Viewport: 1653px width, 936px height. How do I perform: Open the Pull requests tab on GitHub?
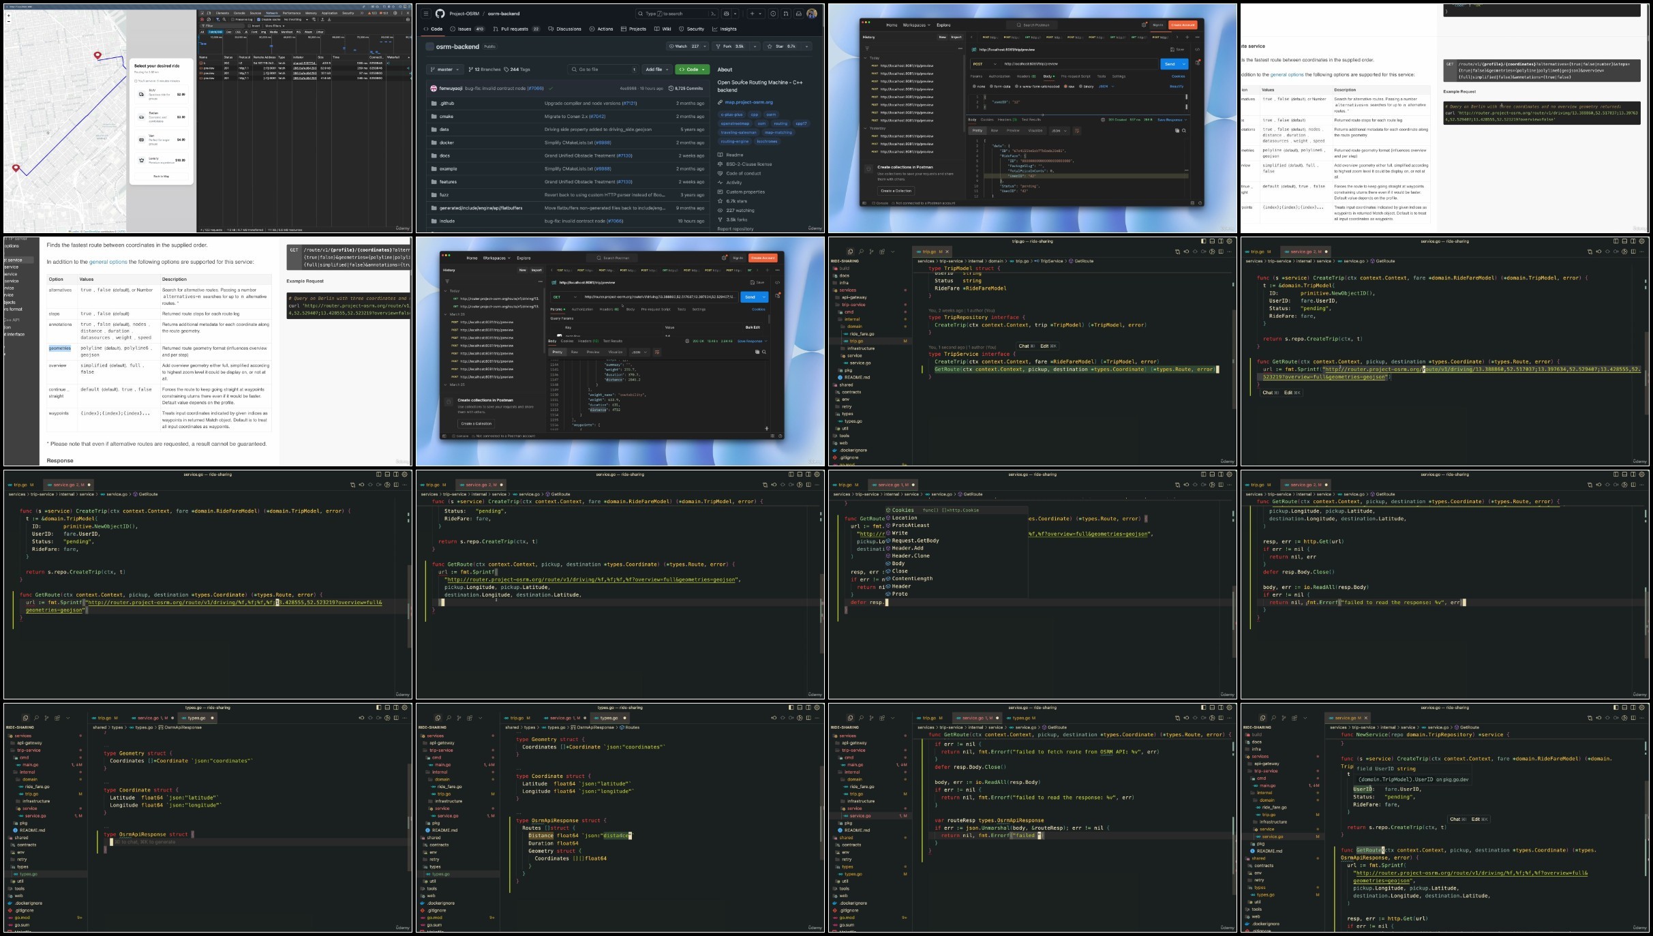point(516,29)
